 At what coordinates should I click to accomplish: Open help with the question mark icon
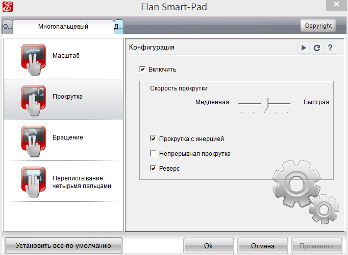(x=330, y=48)
